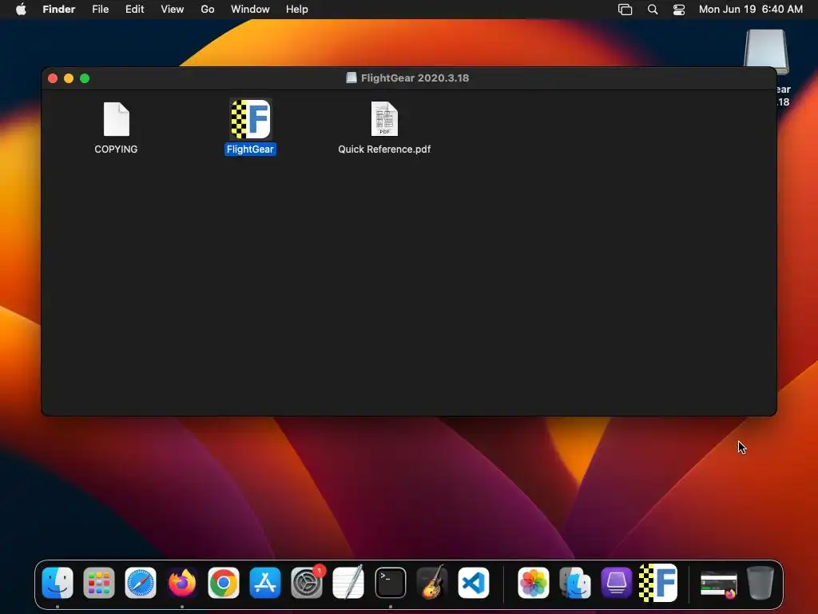The height and width of the screenshot is (614, 818).
Task: Open Terminal from the Dock
Action: [390, 583]
